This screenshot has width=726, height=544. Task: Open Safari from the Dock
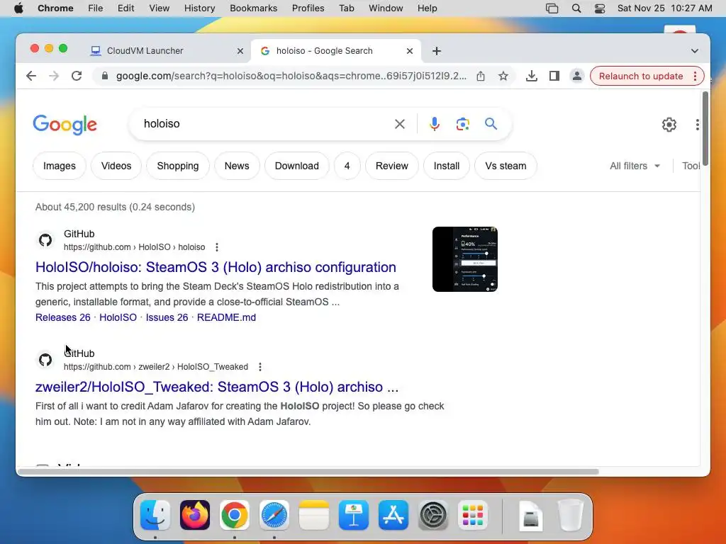click(x=274, y=515)
